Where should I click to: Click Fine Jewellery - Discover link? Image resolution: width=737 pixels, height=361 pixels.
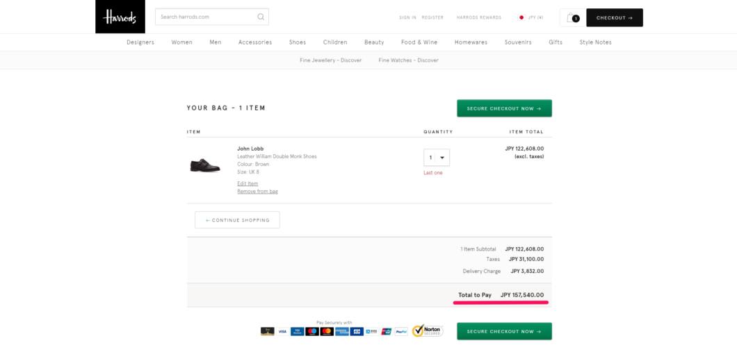click(331, 60)
